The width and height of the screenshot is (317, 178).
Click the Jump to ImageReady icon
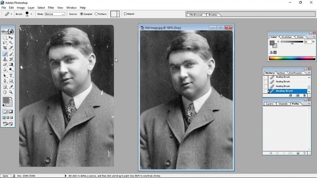pos(8,124)
